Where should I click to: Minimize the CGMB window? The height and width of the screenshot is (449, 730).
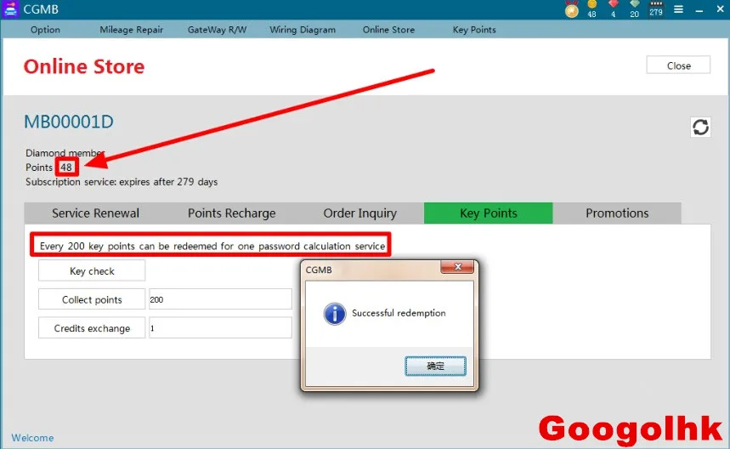pyautogui.click(x=699, y=9)
